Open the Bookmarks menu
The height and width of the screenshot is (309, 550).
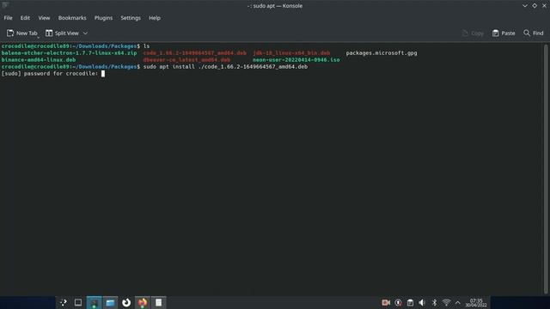(72, 18)
